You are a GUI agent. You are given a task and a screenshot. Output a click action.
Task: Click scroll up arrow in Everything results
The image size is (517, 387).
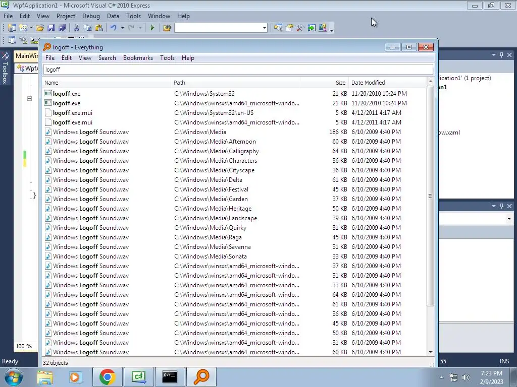point(430,81)
